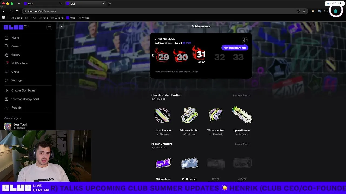Collapse the Community section
This screenshot has width=346, height=194.
click(x=13, y=119)
